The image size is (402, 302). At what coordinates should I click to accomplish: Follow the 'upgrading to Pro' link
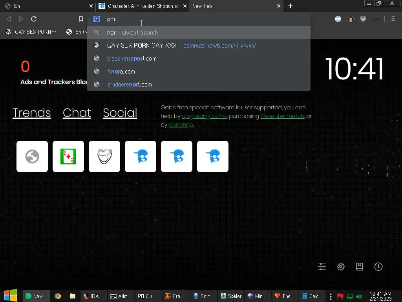tap(204, 116)
